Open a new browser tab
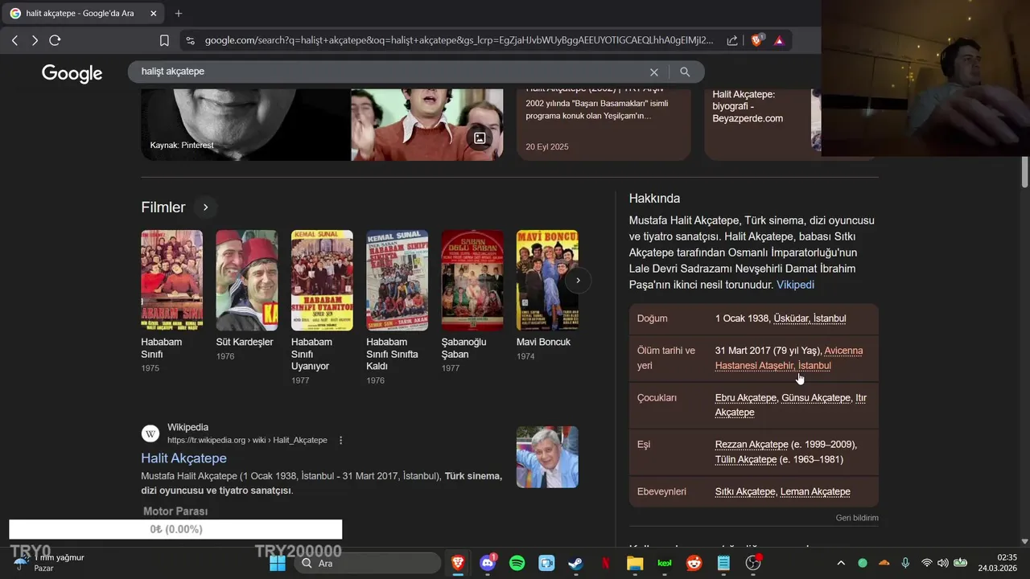1030x579 pixels. [179, 13]
